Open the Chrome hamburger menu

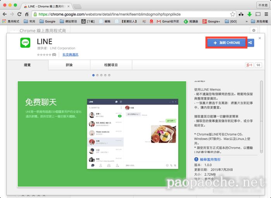pos(266,14)
